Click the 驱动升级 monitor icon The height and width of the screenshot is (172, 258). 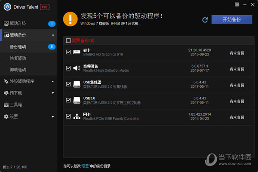[6, 24]
